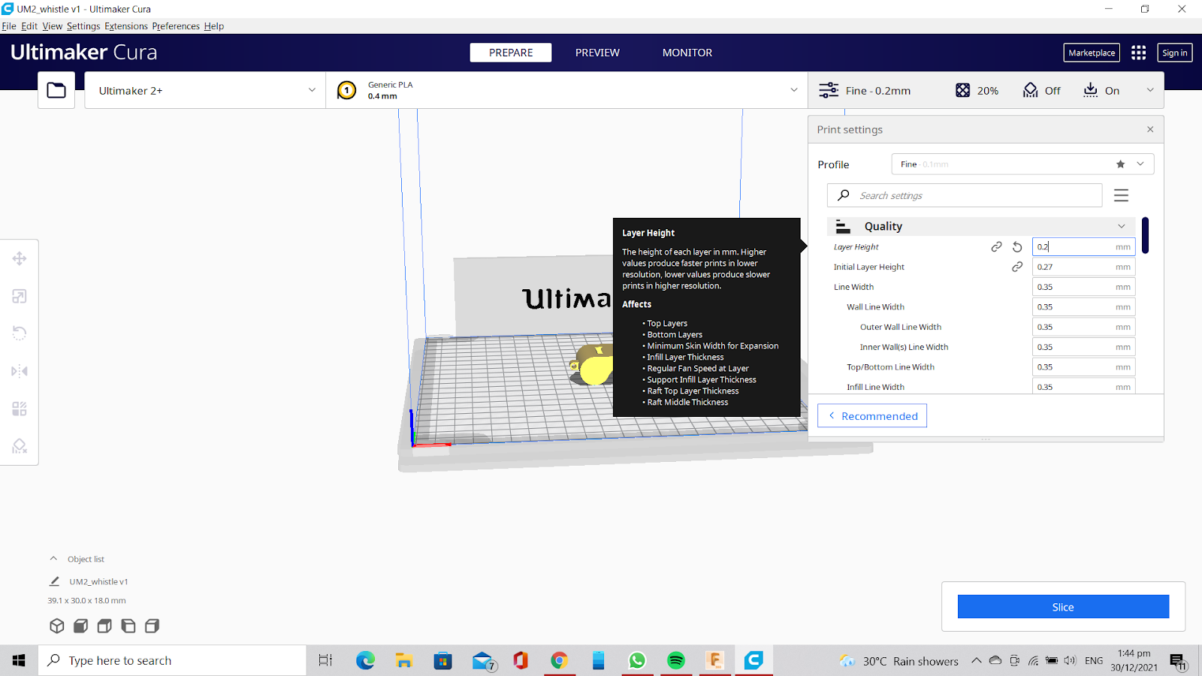Image resolution: width=1202 pixels, height=676 pixels.
Task: Open the Preferences menu
Action: tap(176, 26)
